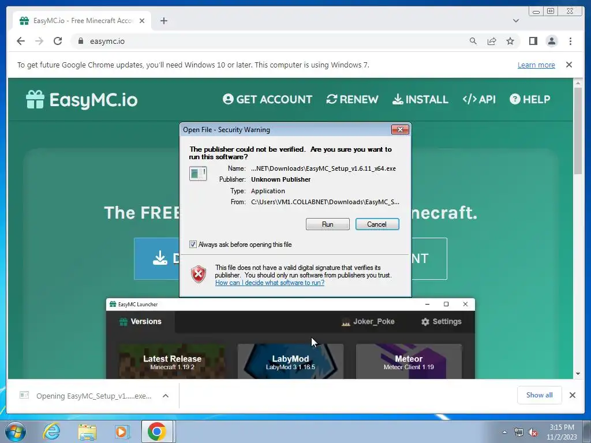Click the site lock icon in address bar
Image resolution: width=591 pixels, height=443 pixels.
pos(81,41)
